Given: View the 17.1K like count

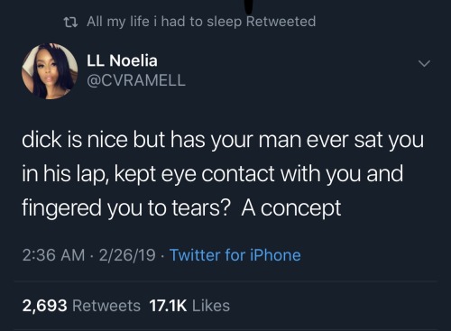Looking at the screenshot, I should pyautogui.click(x=168, y=306).
